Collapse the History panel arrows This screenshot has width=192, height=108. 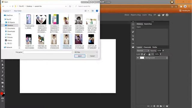pyautogui.click(x=153, y=22)
